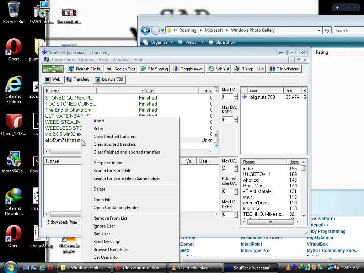Choose Get place in line

tap(130, 163)
